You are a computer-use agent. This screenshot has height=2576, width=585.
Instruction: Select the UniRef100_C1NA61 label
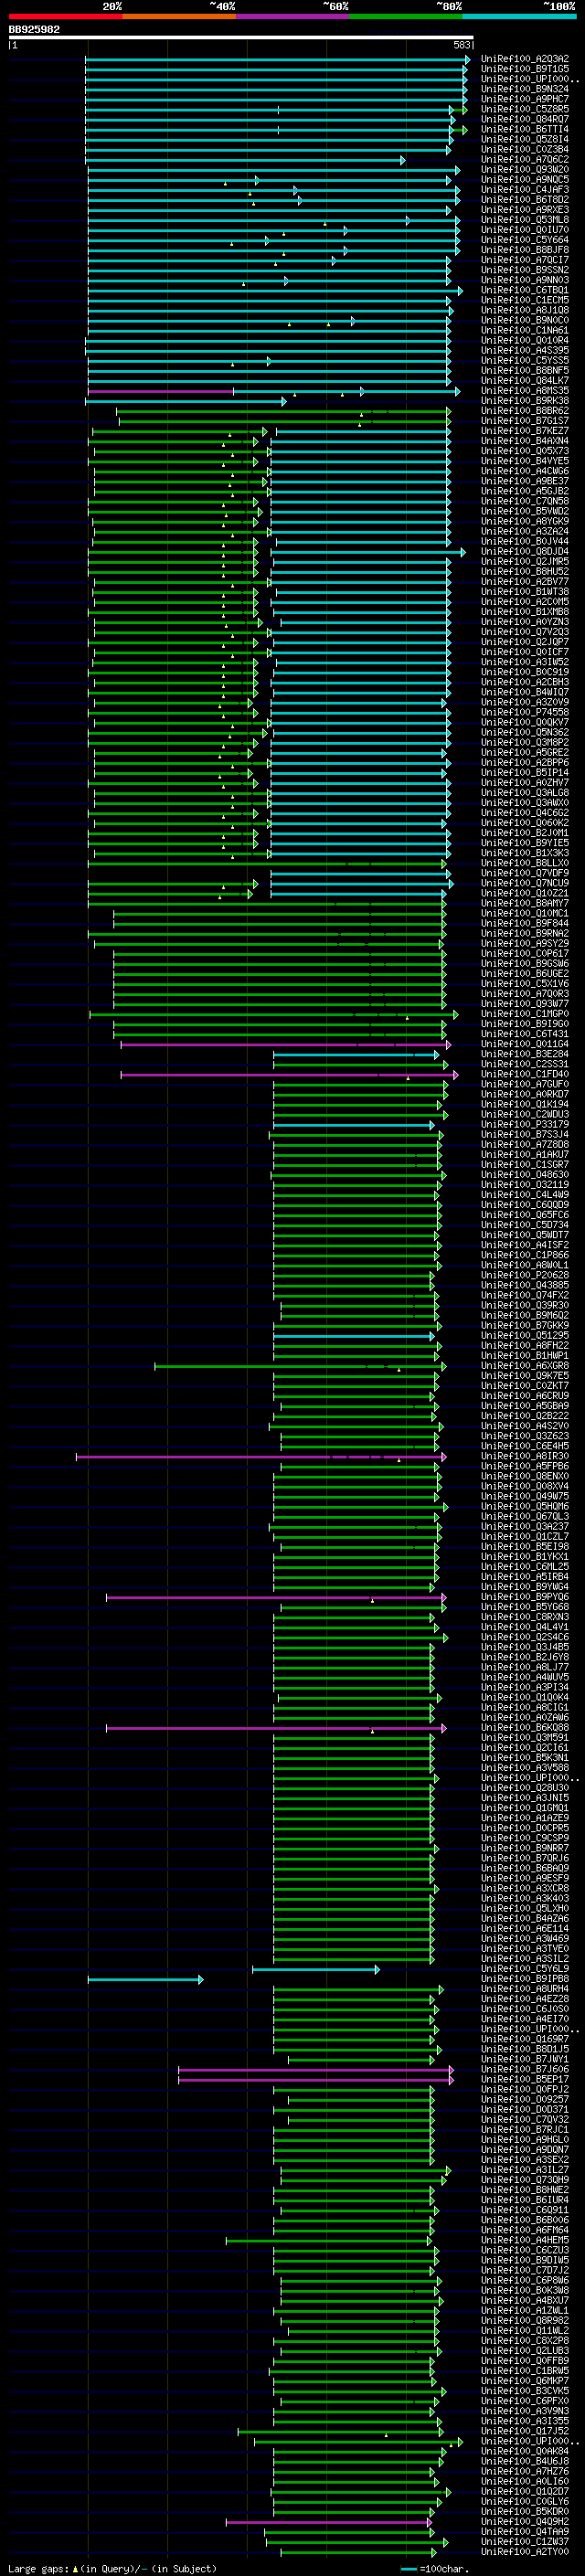525,330
